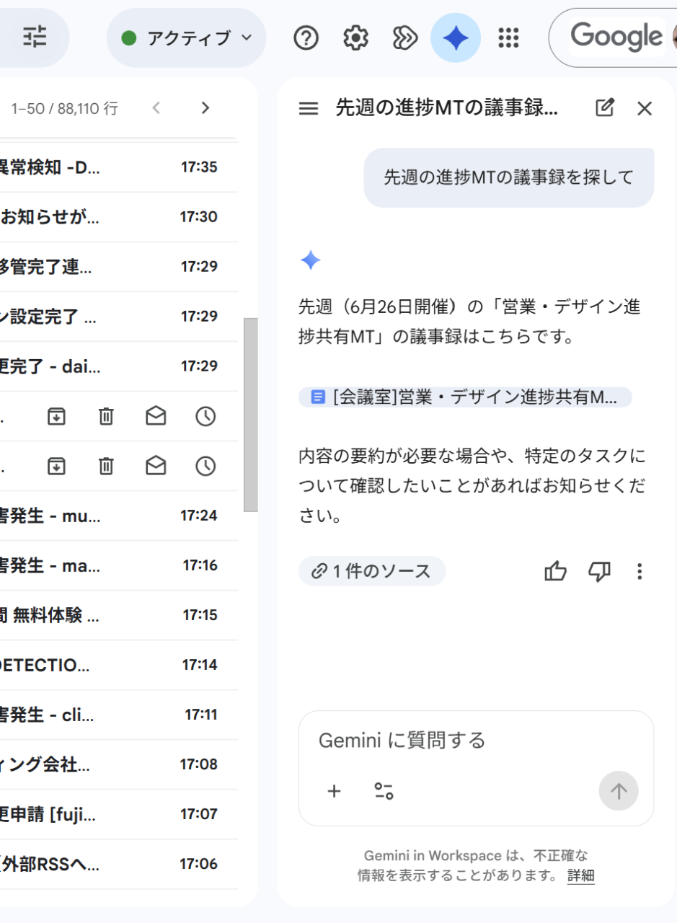
Task: Go to older messages with right chevron
Action: pos(205,108)
